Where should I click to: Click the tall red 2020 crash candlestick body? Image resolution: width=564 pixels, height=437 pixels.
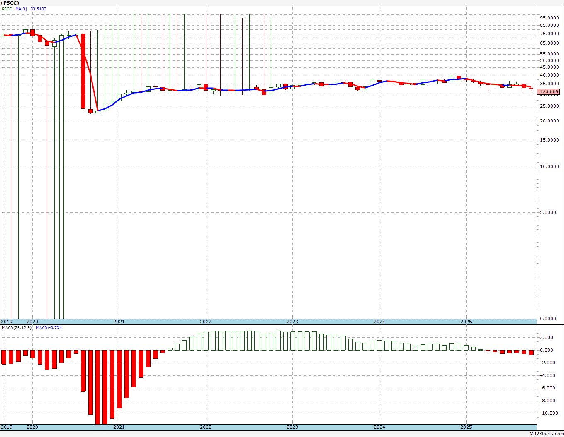coord(83,71)
